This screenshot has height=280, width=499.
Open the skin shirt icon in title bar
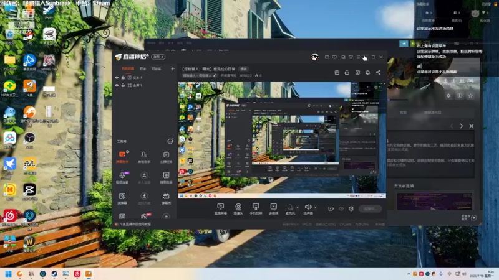pos(351,57)
